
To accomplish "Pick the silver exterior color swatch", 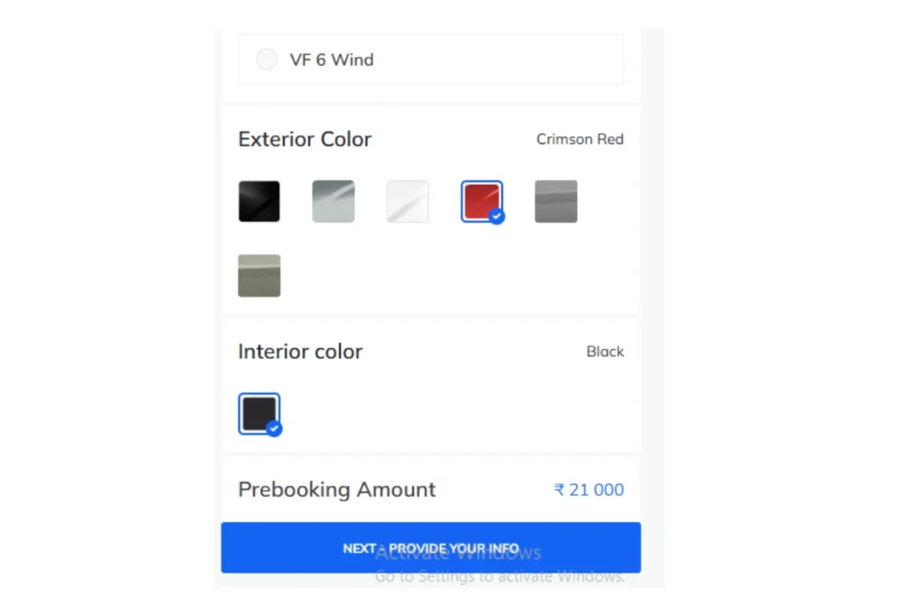I will (x=334, y=201).
